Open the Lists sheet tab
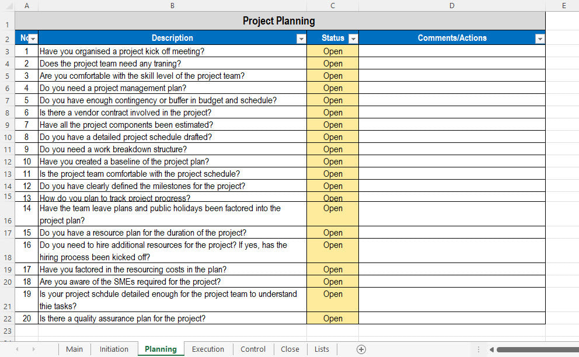The height and width of the screenshot is (357, 579). pyautogui.click(x=322, y=349)
